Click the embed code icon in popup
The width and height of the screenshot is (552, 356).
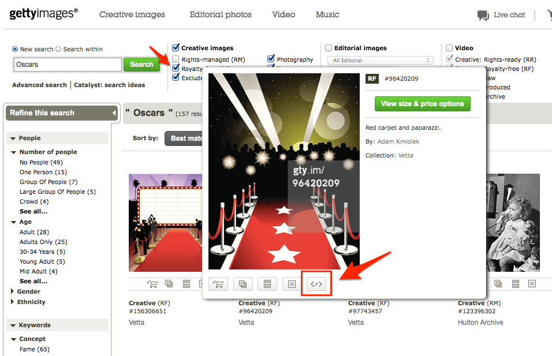pyautogui.click(x=316, y=284)
